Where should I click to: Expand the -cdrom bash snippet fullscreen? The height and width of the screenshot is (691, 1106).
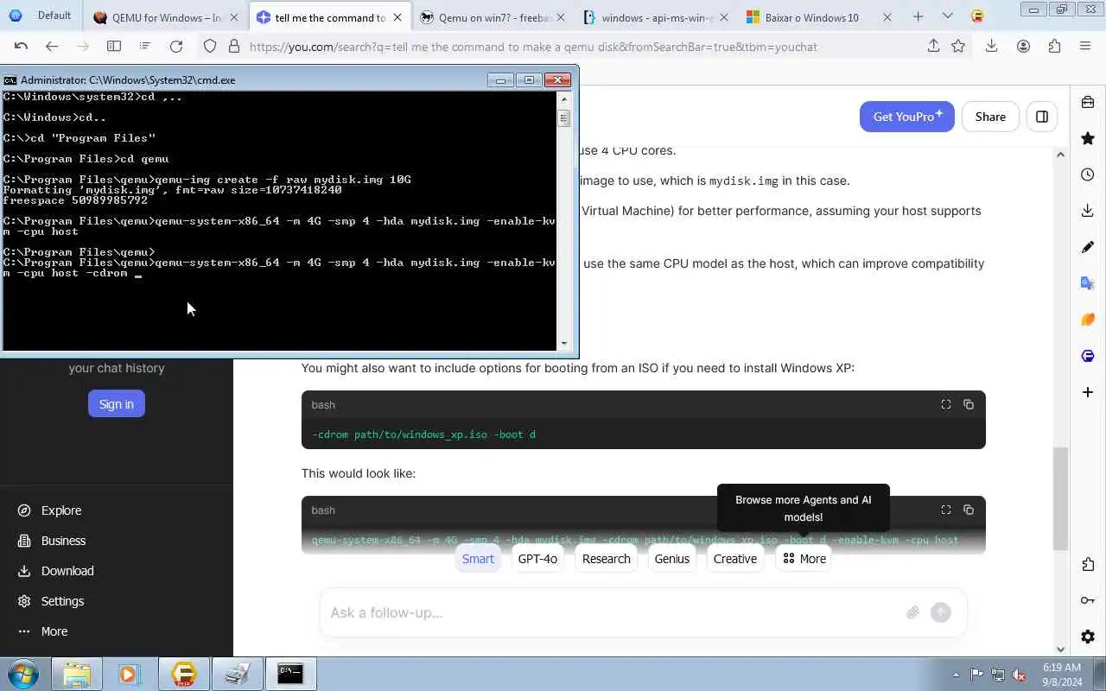pyautogui.click(x=946, y=404)
